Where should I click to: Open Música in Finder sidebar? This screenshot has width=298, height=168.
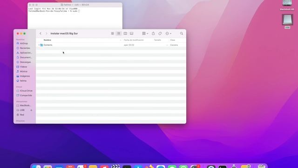point(24,71)
